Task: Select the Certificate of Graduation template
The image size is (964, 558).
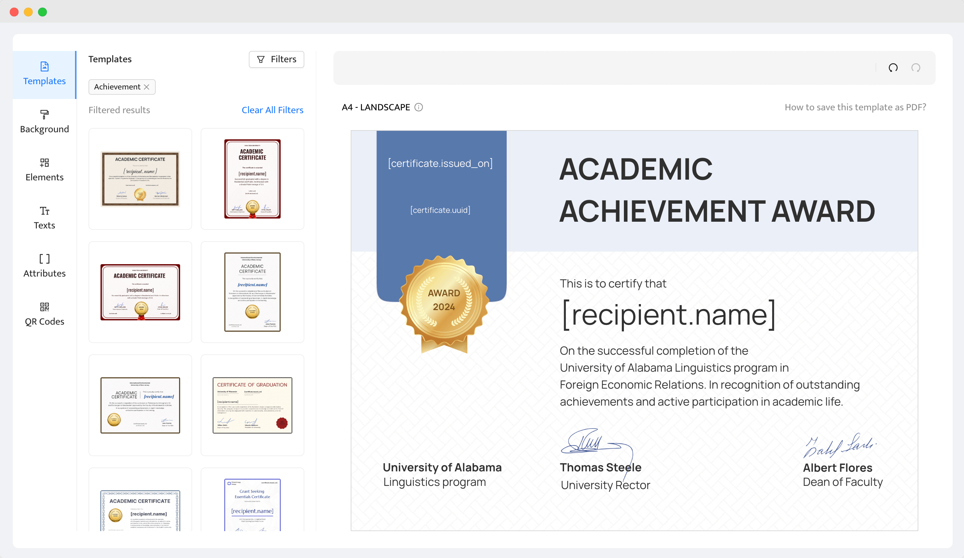Action: tap(252, 405)
